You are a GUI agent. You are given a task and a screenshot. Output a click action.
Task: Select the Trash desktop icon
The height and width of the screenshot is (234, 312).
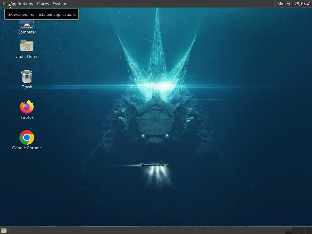pos(27,80)
